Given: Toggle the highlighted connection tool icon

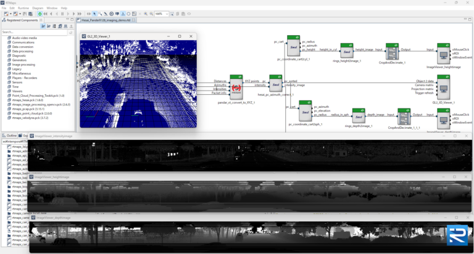Looking at the screenshot, I should pyautogui.click(x=123, y=14).
